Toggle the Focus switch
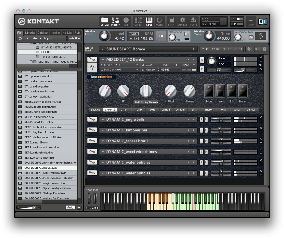This screenshot has height=238, width=284. 209,91
